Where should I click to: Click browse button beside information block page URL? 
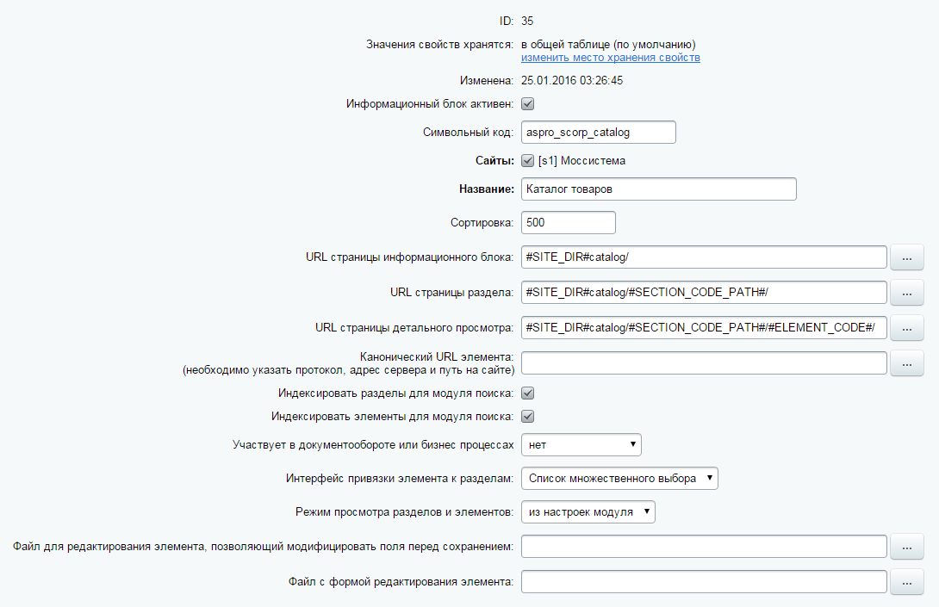[906, 257]
